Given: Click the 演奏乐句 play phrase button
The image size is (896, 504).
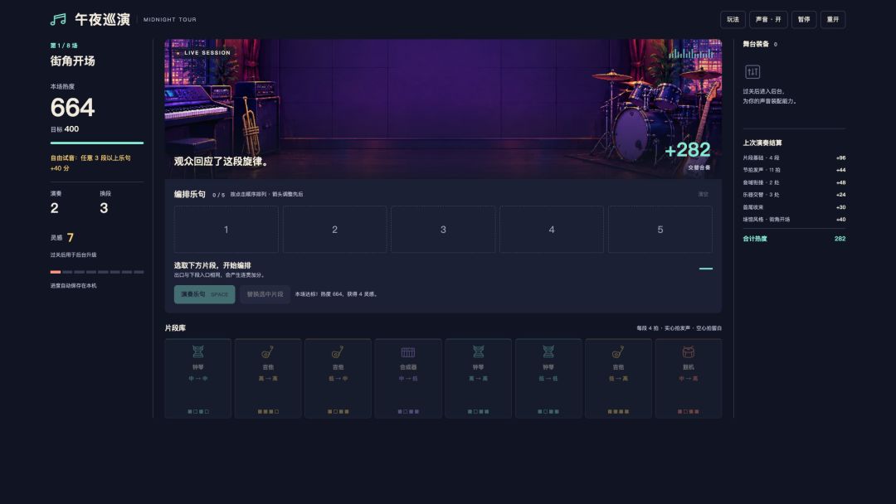Looking at the screenshot, I should pos(205,294).
